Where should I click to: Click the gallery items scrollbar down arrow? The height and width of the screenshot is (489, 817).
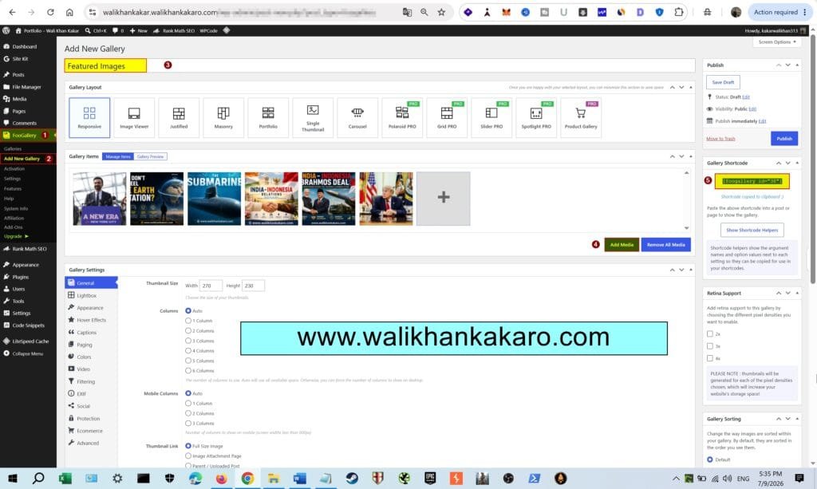[686, 228]
